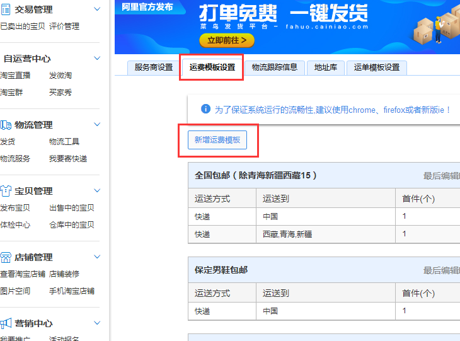
Task: Open 发微淘 link
Action: pyautogui.click(x=60, y=76)
